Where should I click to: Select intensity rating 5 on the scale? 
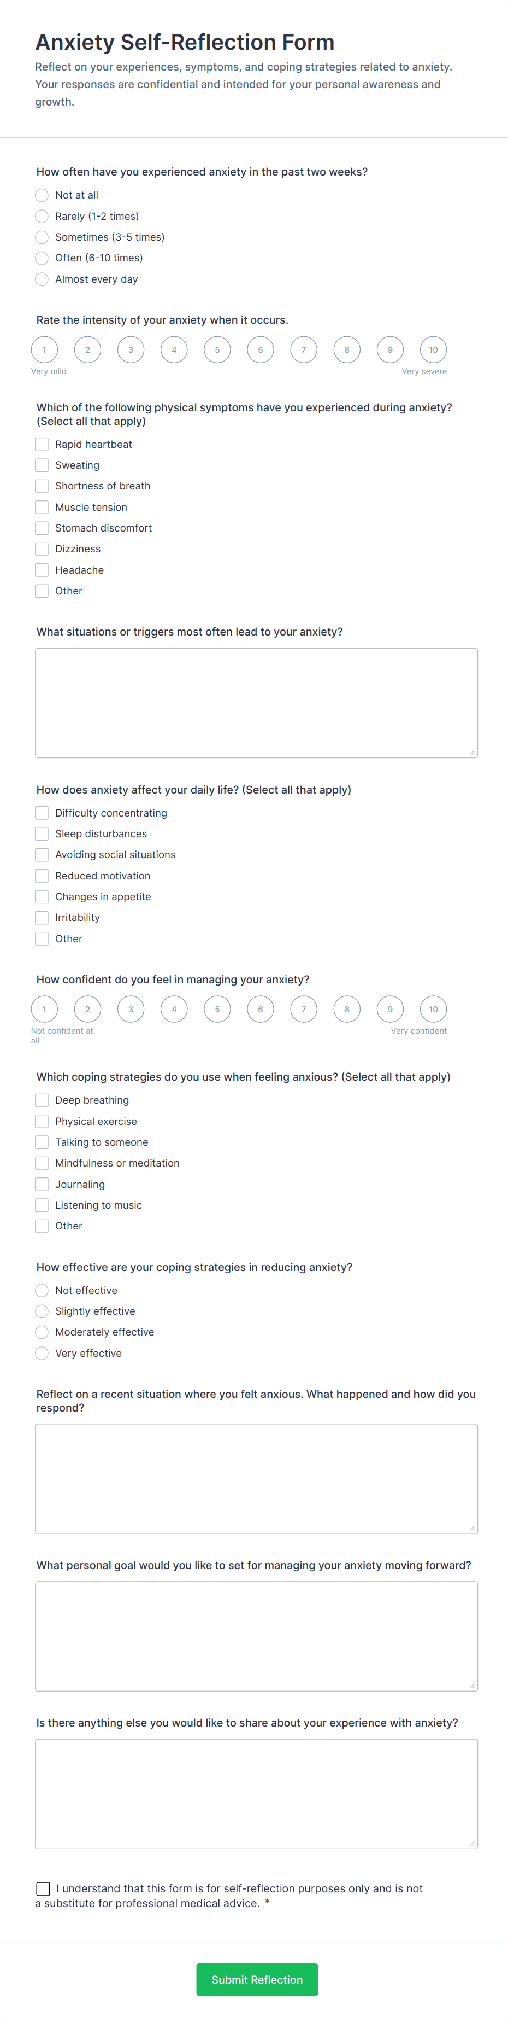click(x=217, y=349)
